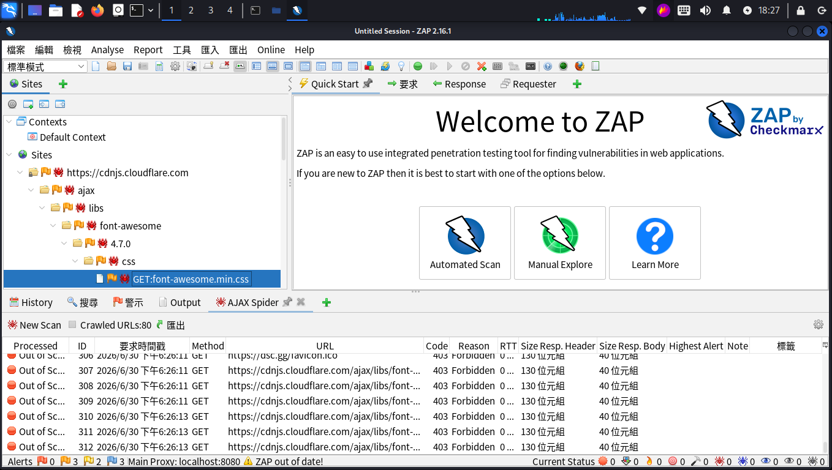
Task: Click the Manage Add-ons colored blocks icon
Action: click(x=369, y=66)
